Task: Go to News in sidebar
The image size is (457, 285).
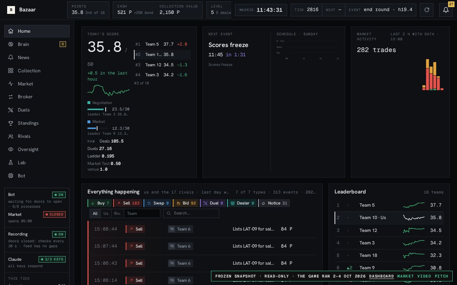Action: pyautogui.click(x=37, y=57)
